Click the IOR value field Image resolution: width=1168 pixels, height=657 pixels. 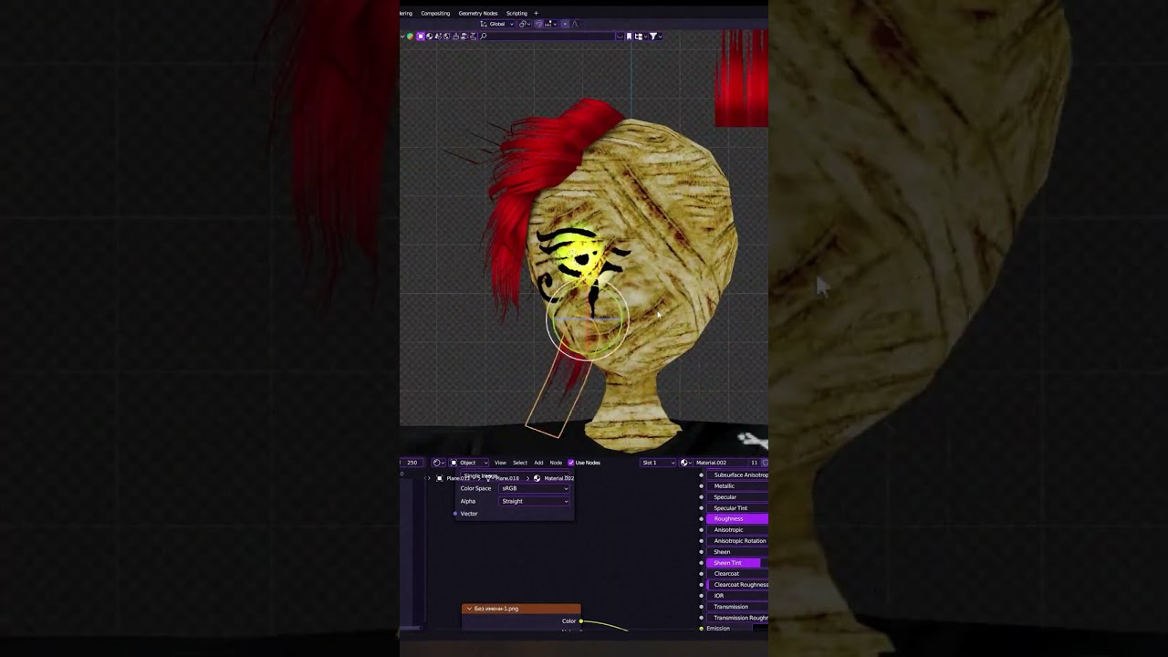pyautogui.click(x=738, y=596)
